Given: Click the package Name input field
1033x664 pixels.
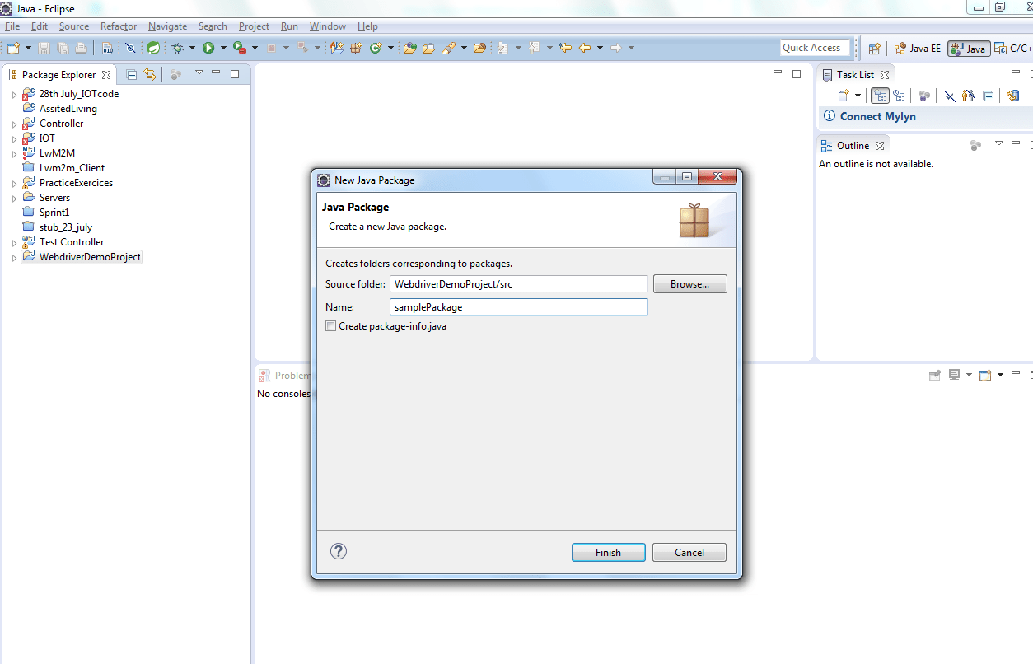Looking at the screenshot, I should (x=519, y=307).
